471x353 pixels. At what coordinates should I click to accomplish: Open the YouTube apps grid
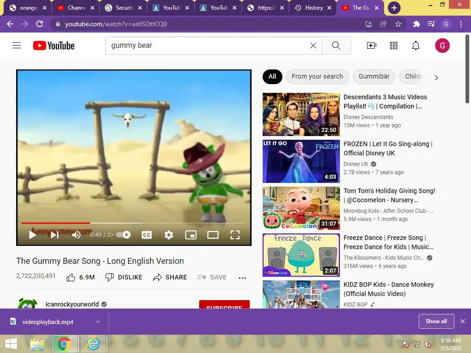pos(394,46)
